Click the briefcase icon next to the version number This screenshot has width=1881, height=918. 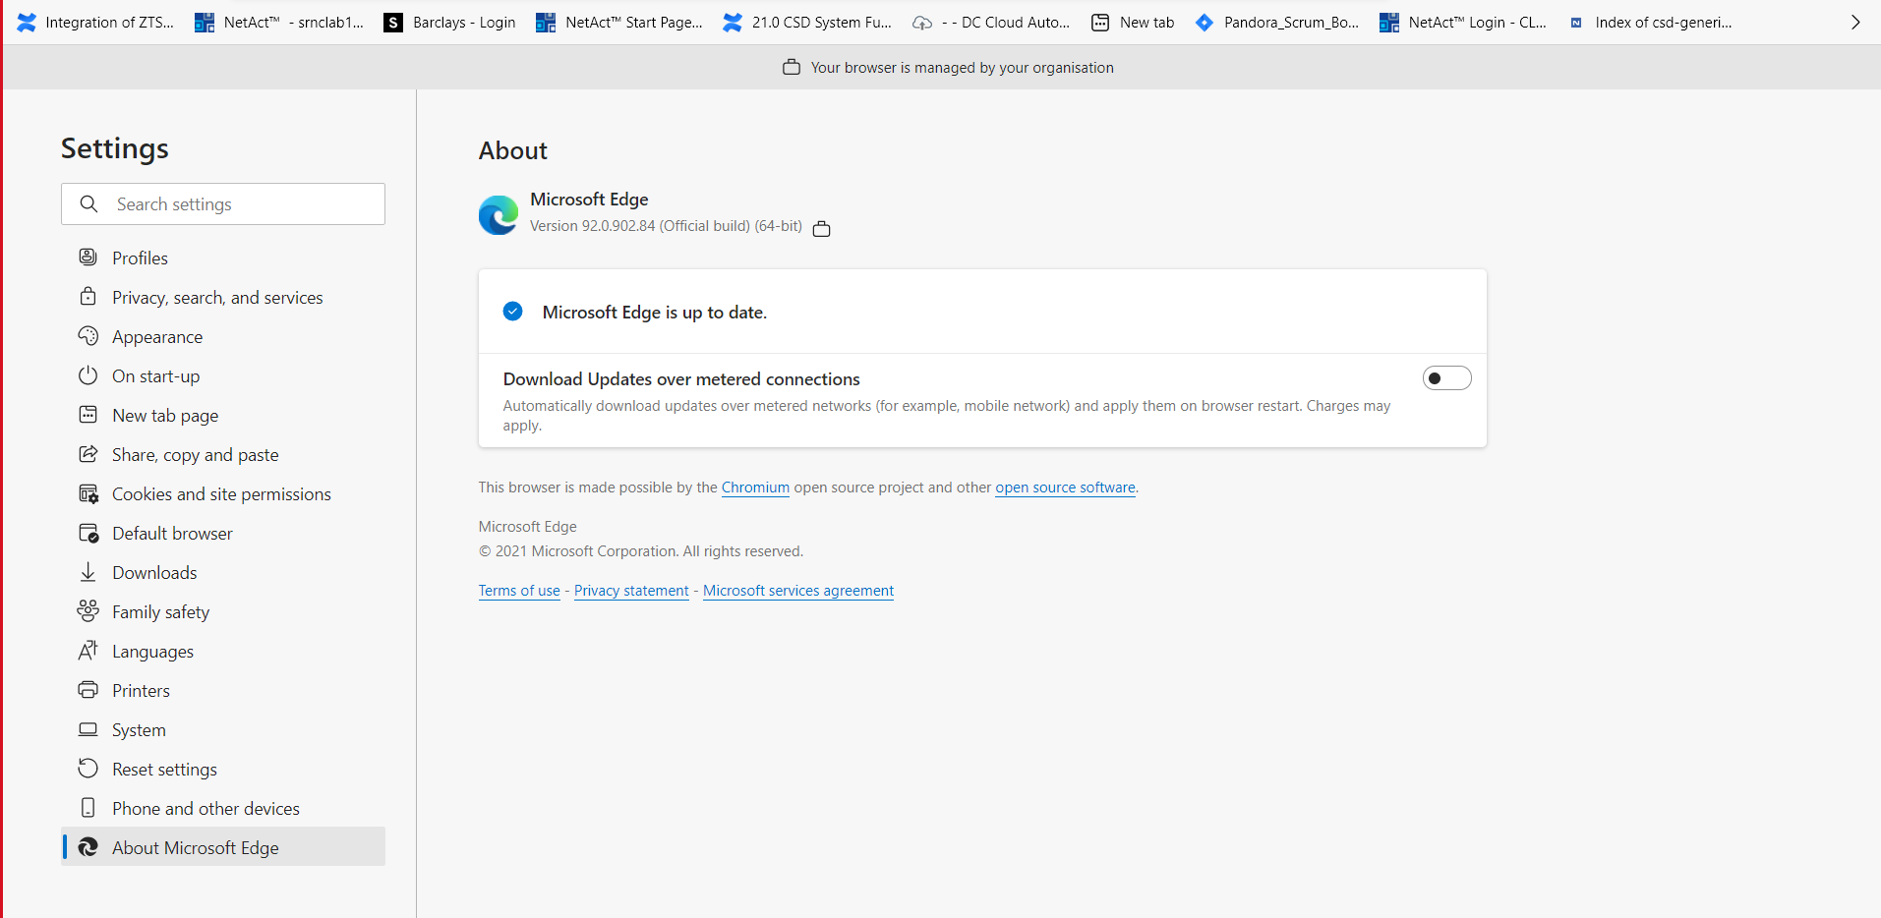point(822,228)
